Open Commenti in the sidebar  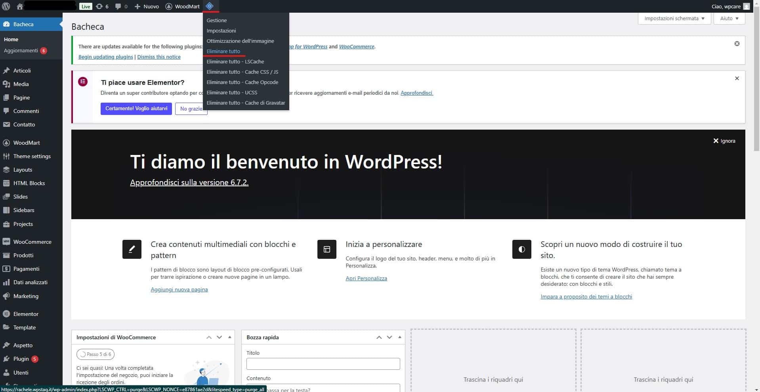tap(31, 111)
